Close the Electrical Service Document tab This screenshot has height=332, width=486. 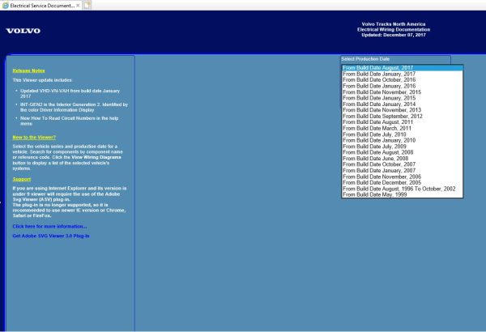coord(78,6)
